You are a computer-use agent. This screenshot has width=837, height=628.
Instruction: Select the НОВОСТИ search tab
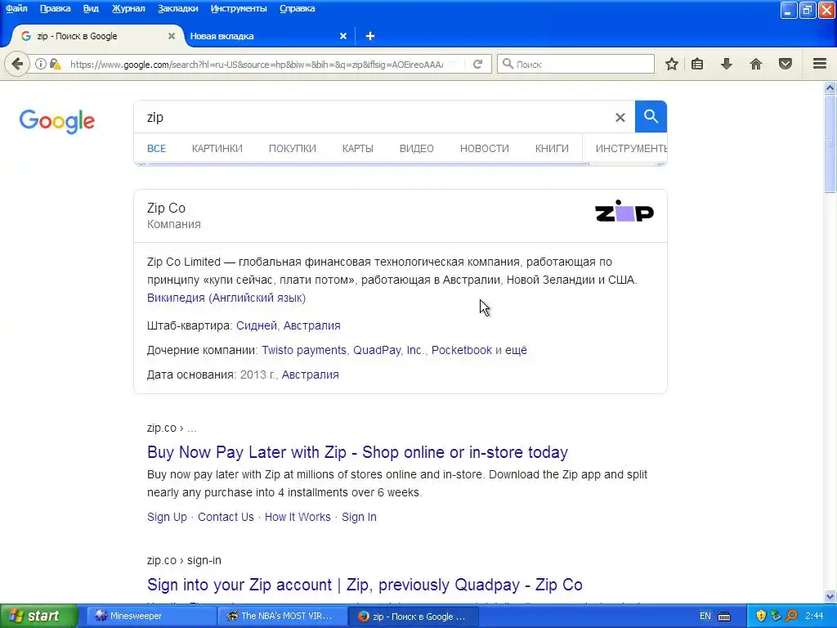tap(485, 149)
